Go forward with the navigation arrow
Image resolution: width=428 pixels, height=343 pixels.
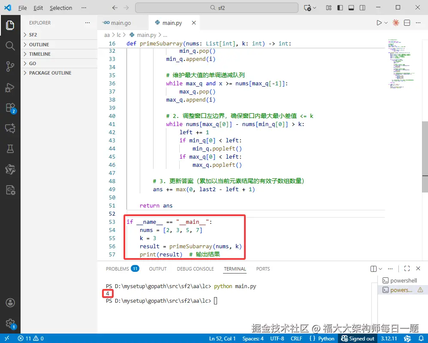tap(126, 8)
